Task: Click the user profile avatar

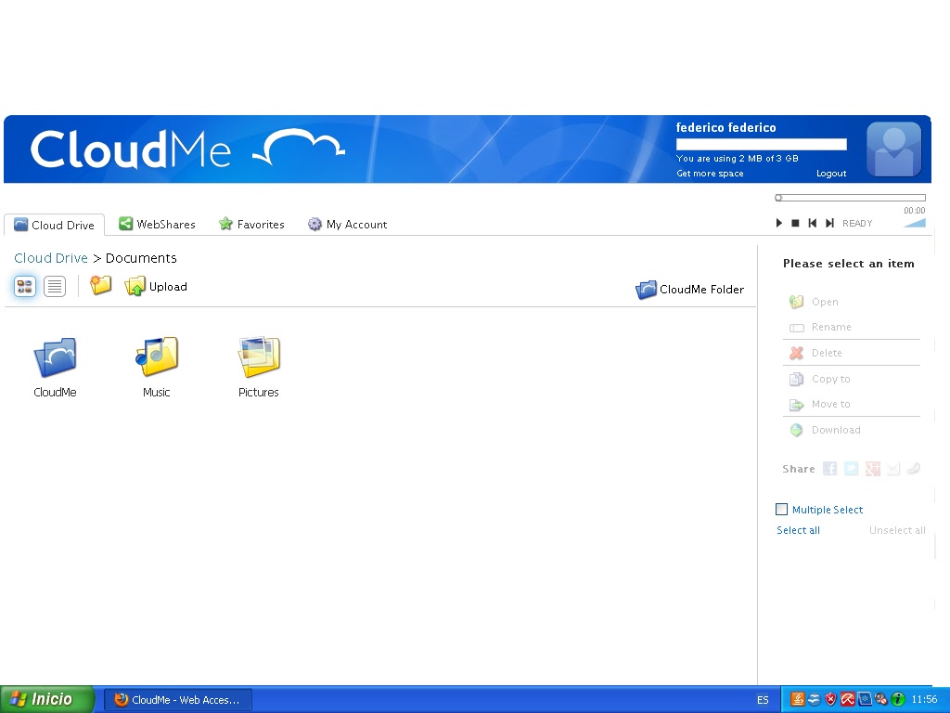Action: tap(893, 149)
